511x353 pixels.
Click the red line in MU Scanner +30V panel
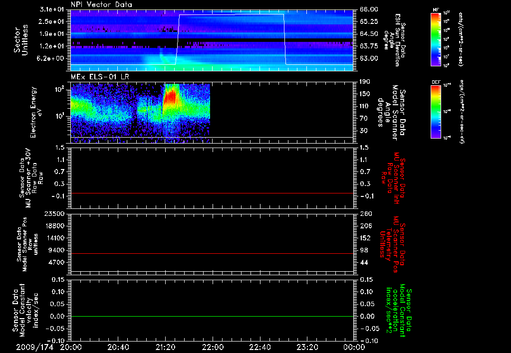point(212,193)
